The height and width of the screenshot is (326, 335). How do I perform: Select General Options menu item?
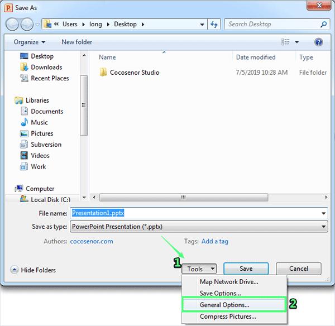tap(234, 305)
